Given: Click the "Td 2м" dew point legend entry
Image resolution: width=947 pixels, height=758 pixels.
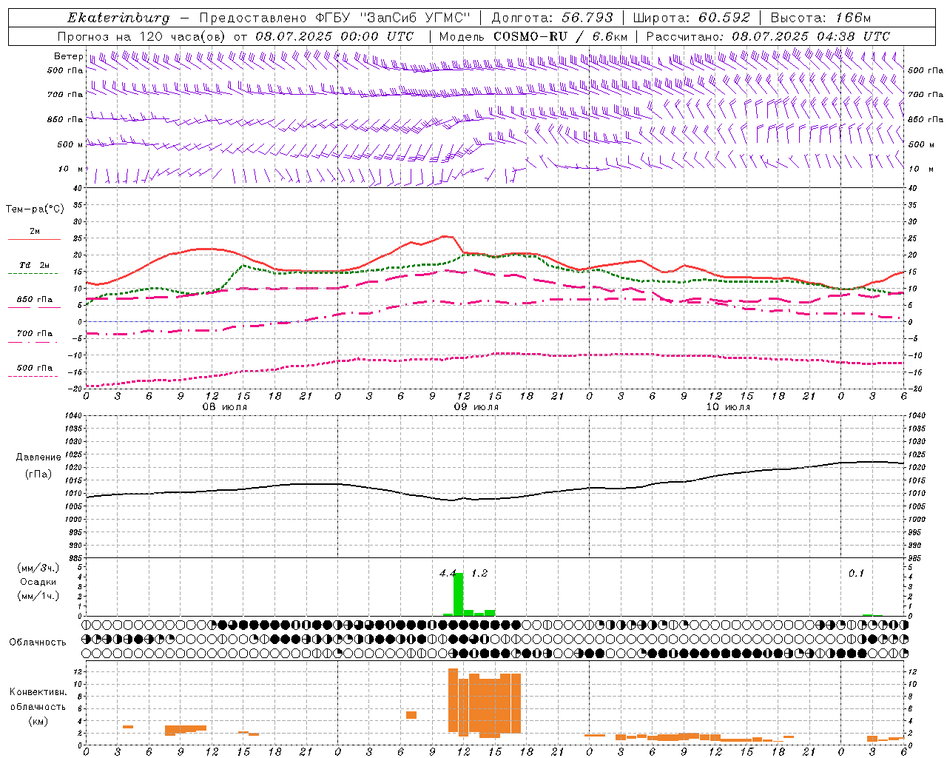Looking at the screenshot, I should click(x=35, y=268).
